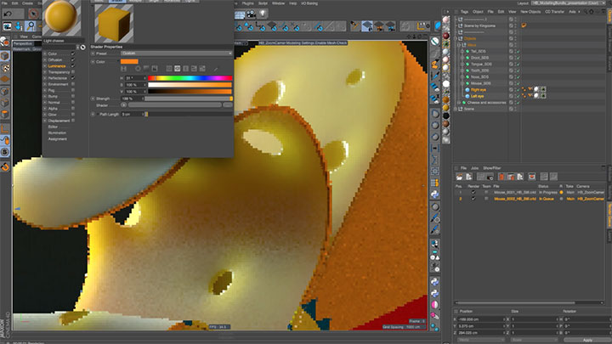Open the Preset Custom dropdown
The width and height of the screenshot is (612, 344).
click(x=177, y=53)
